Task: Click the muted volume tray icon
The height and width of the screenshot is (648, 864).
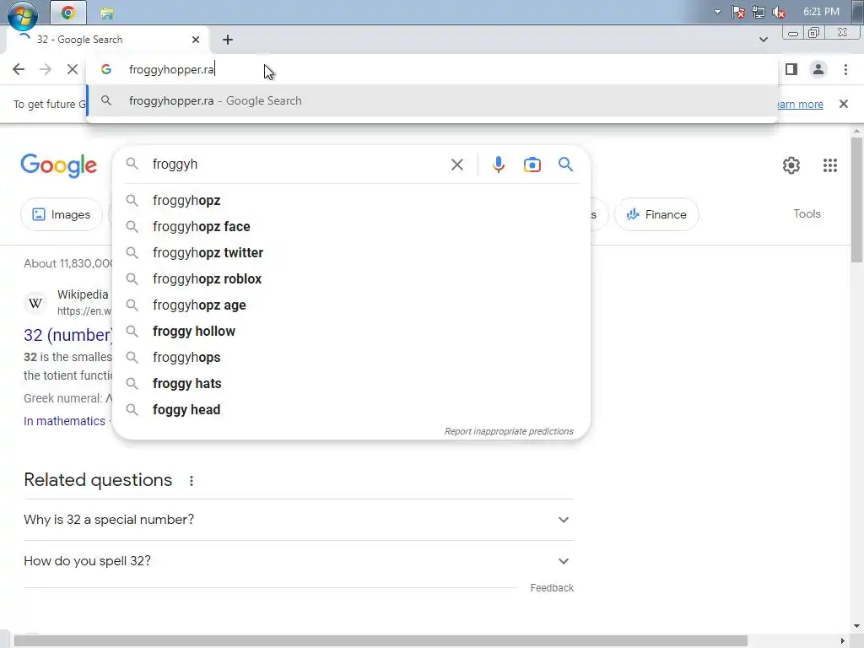Action: pos(779,12)
